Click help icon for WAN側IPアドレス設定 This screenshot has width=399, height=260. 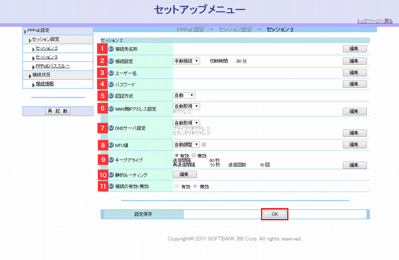[111, 109]
